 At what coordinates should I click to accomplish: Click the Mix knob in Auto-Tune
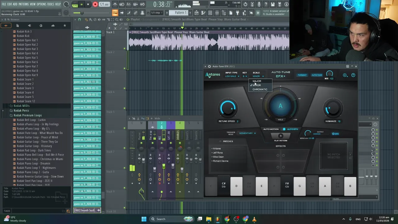coord(329,74)
